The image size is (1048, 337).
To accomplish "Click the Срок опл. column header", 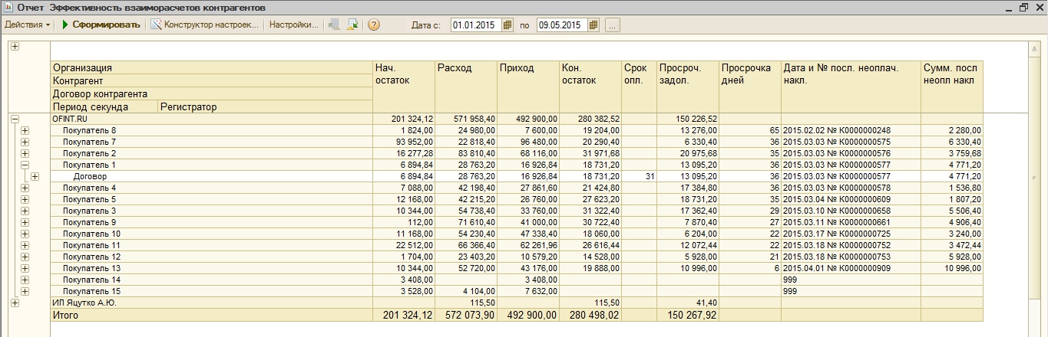I will 639,87.
